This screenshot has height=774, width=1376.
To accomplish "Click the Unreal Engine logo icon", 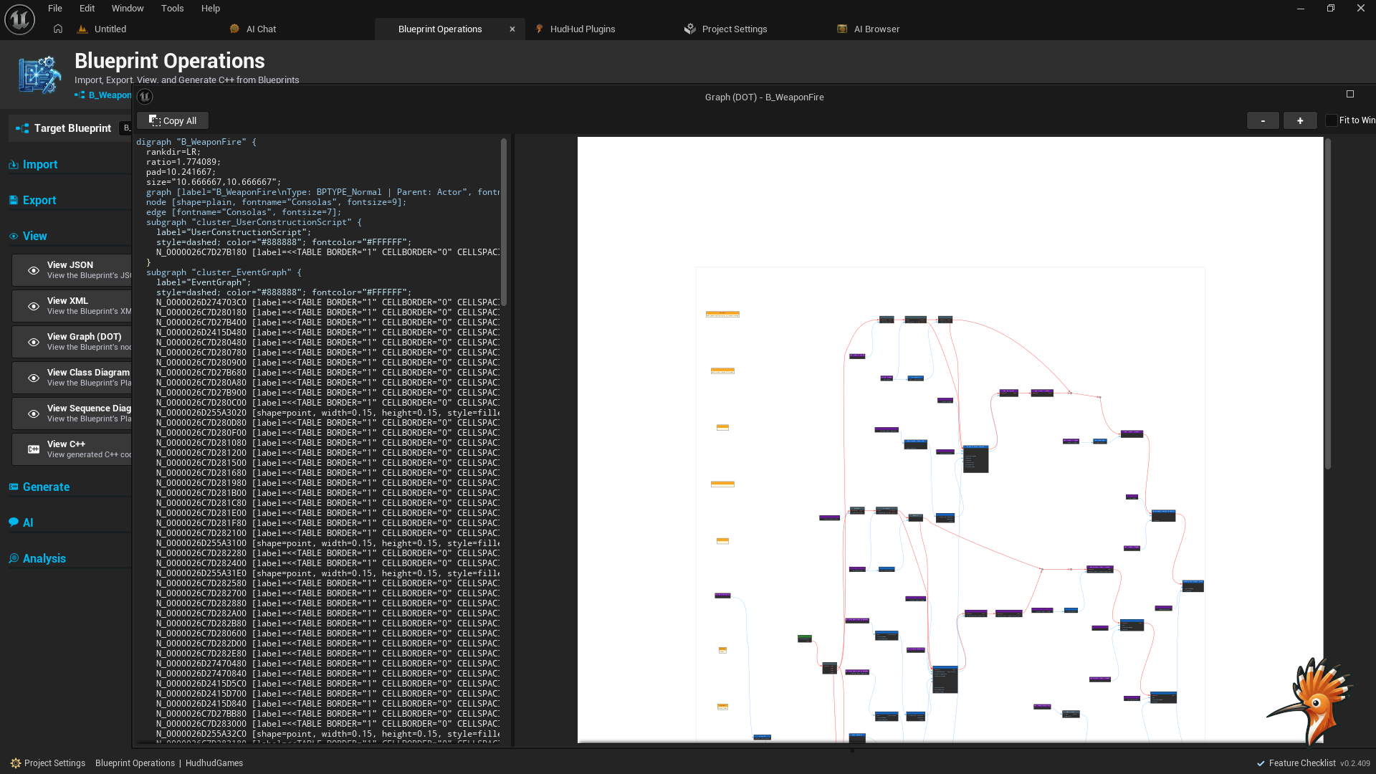I will coord(19,19).
